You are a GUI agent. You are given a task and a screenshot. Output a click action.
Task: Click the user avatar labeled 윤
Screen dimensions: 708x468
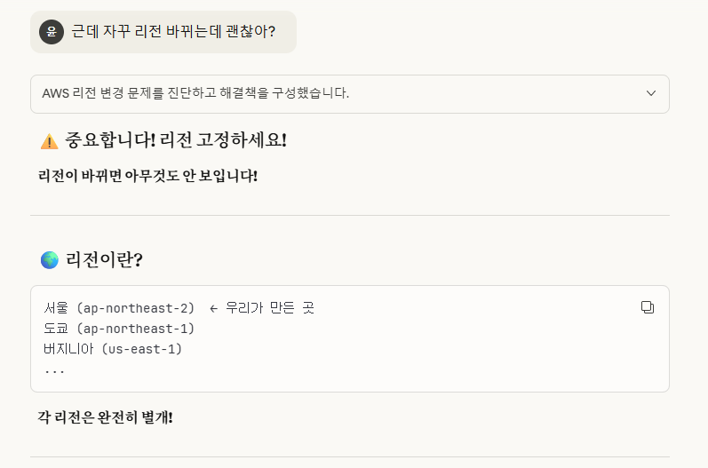click(x=52, y=31)
